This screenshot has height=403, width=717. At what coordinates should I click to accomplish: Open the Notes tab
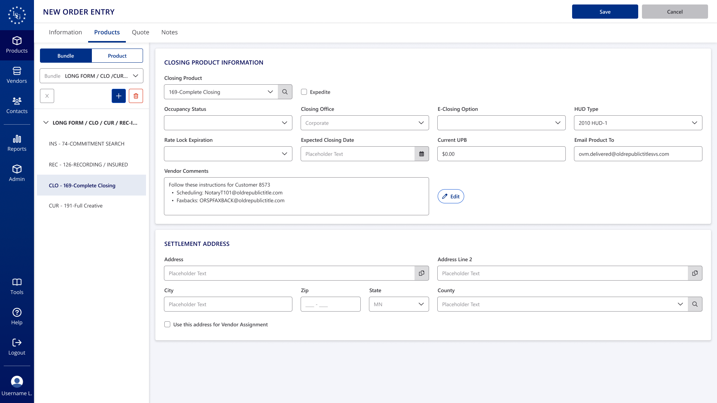coord(169,32)
